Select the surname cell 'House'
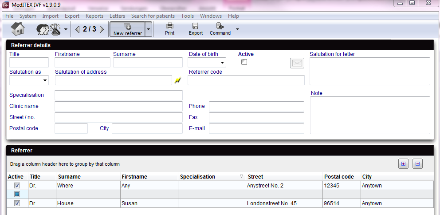This screenshot has height=215, width=440. coord(88,203)
